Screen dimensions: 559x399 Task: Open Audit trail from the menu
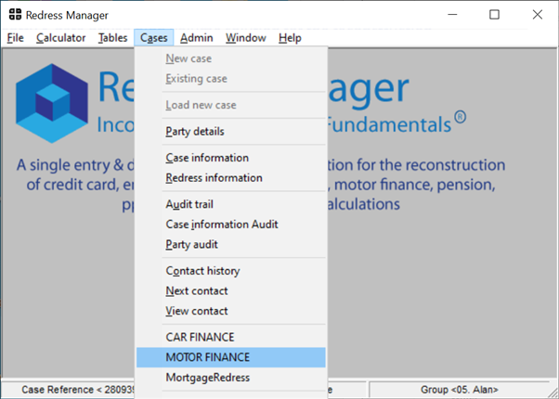tap(230, 204)
